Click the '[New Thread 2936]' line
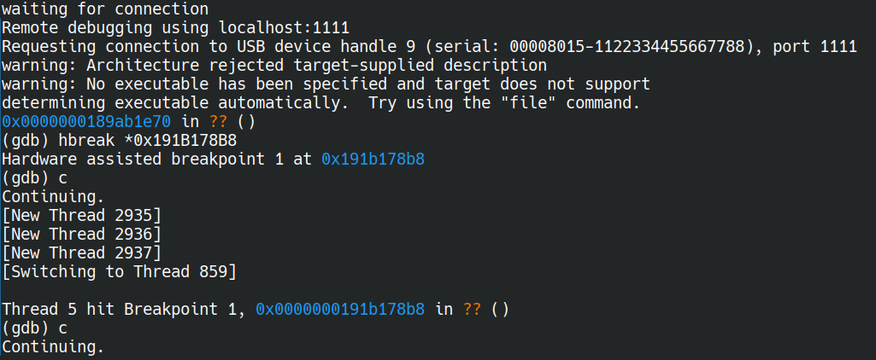Screen dimensions: 876x360 (x=81, y=234)
